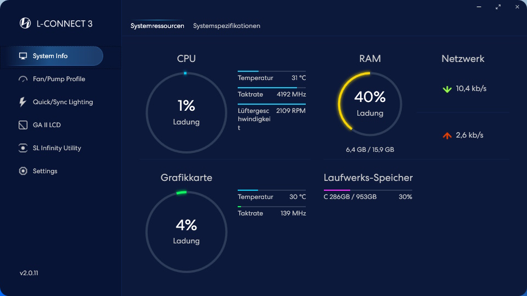Viewport: 527px width, 296px height.
Task: Click the System Info monitor icon
Action: 23,56
